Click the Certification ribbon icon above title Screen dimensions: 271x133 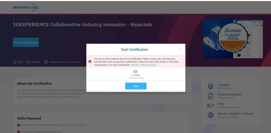[14, 19]
